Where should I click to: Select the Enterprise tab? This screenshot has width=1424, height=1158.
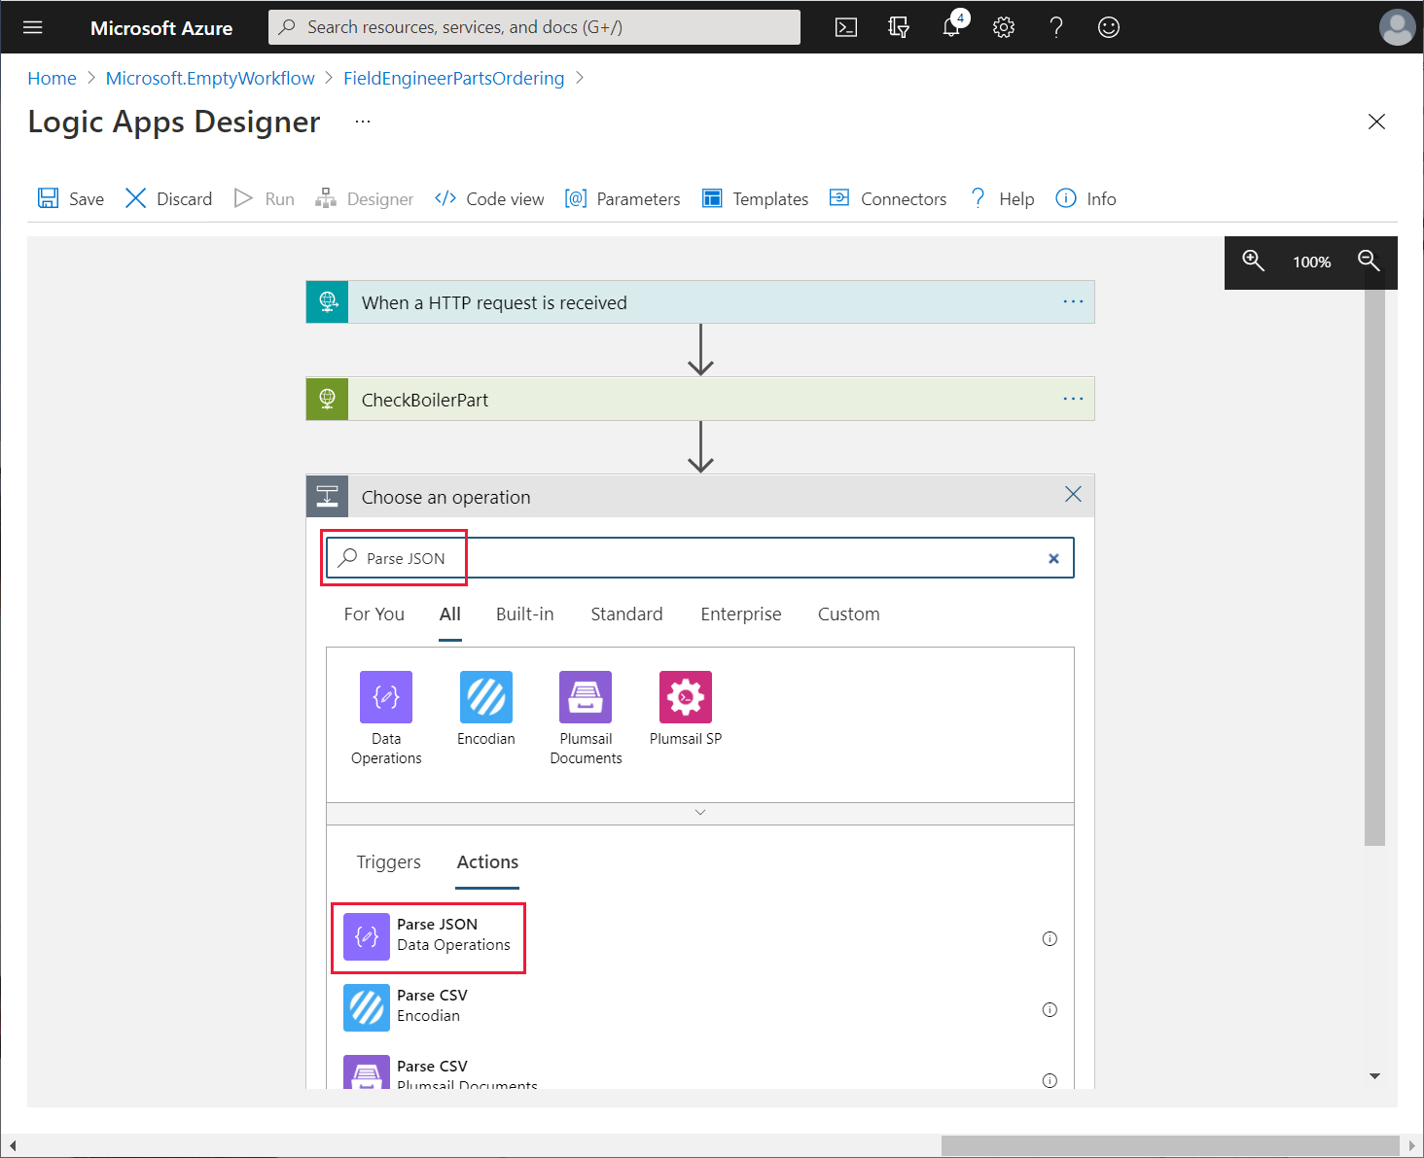tap(741, 614)
